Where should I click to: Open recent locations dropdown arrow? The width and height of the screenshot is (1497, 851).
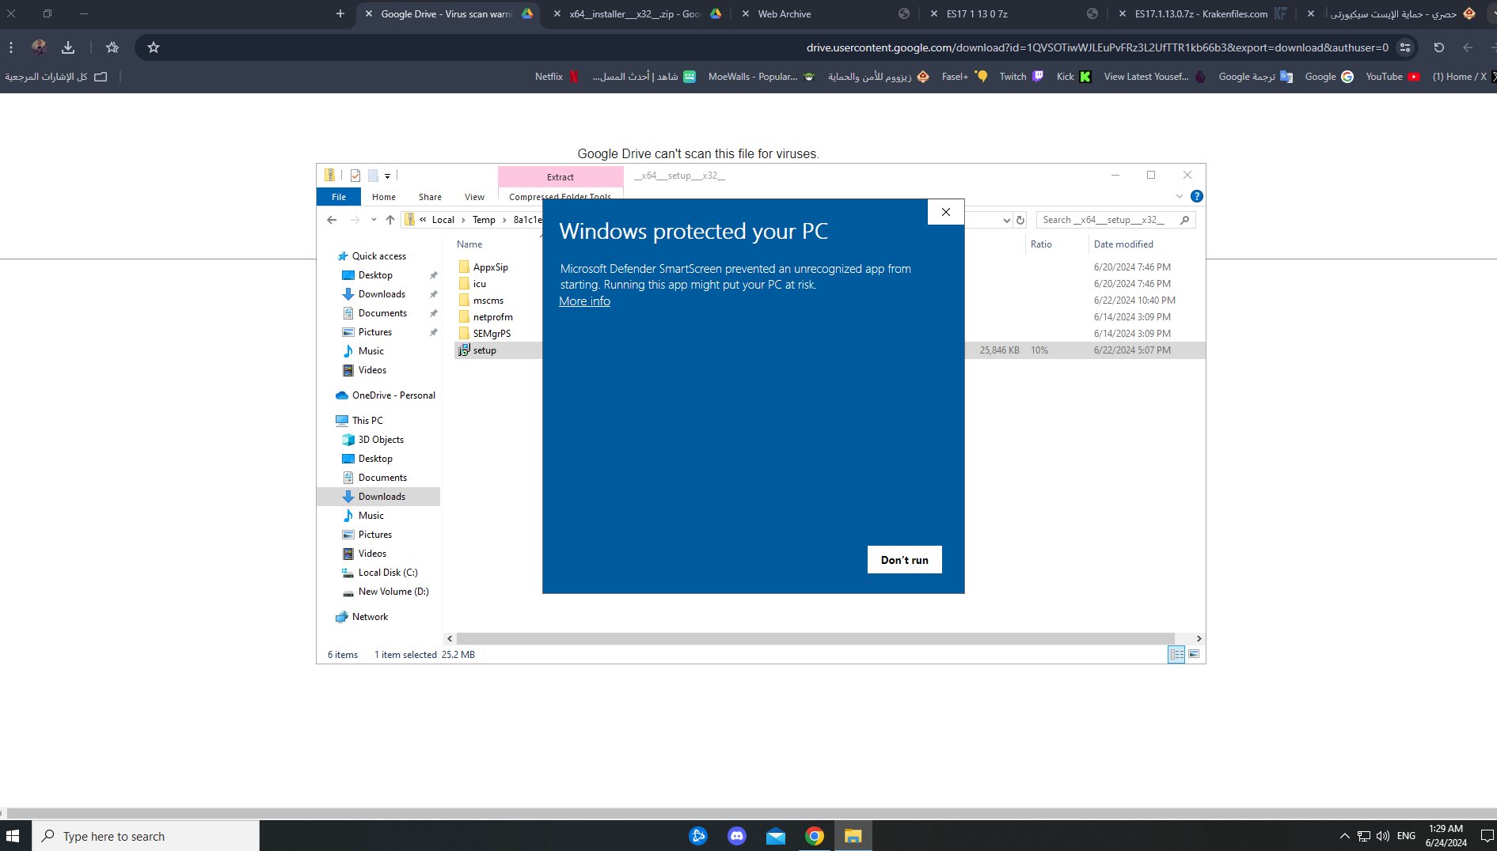374,220
